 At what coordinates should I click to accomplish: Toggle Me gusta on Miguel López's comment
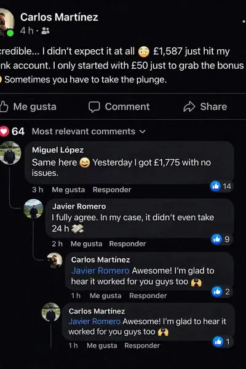(68, 189)
